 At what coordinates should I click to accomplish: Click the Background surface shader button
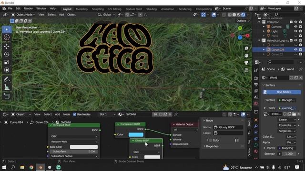287,100
